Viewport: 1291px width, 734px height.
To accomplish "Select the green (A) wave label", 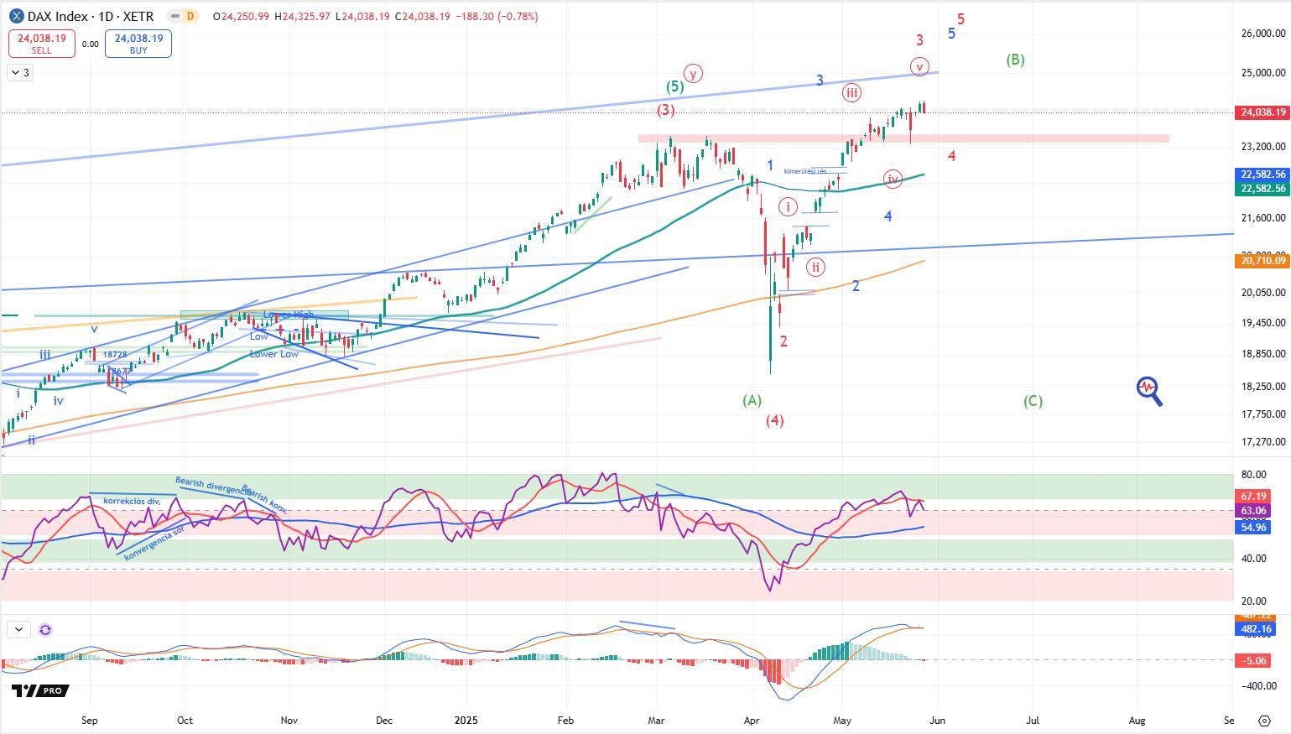I will pyautogui.click(x=752, y=400).
